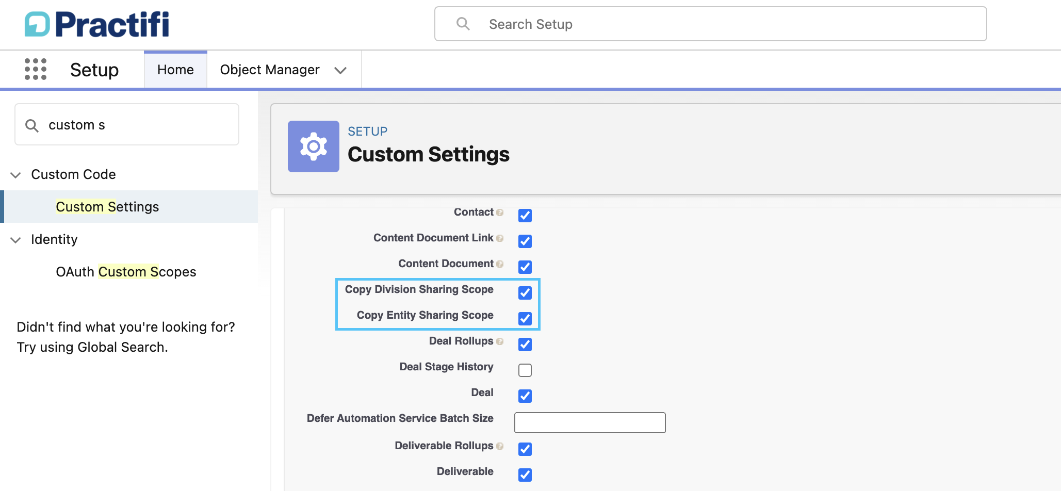The width and height of the screenshot is (1061, 491).
Task: Switch to the Home tab
Action: pyautogui.click(x=175, y=69)
